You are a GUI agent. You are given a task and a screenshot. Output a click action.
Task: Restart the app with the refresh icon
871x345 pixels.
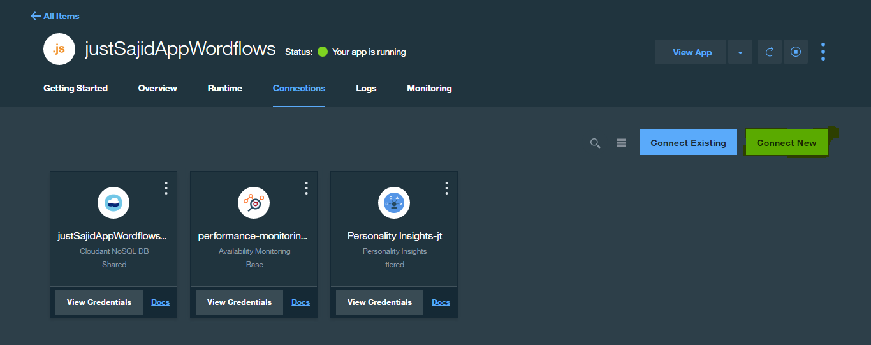[x=770, y=52]
